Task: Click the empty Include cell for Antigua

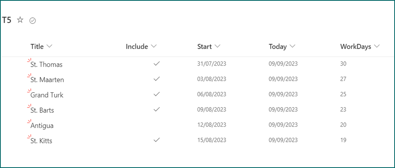Action: click(157, 125)
